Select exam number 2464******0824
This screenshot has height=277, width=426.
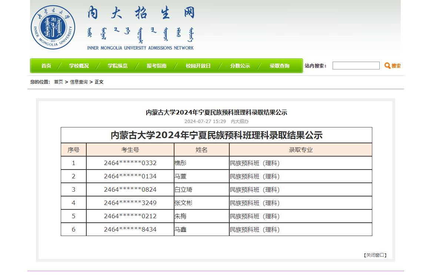[130, 189]
